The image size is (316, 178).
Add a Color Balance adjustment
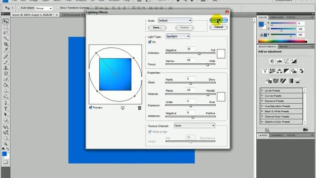pos(279,71)
